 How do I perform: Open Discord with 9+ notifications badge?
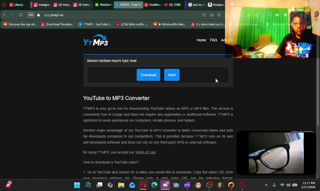[165, 185]
